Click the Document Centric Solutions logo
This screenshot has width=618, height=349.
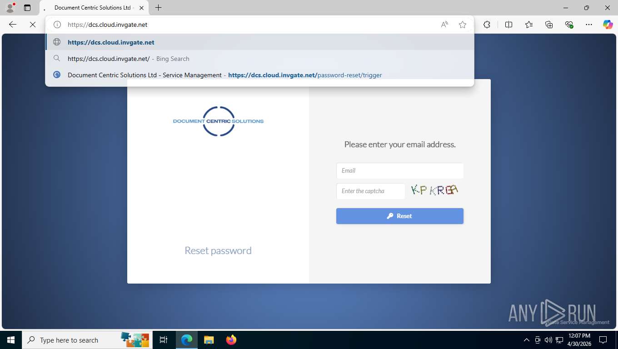click(x=218, y=121)
